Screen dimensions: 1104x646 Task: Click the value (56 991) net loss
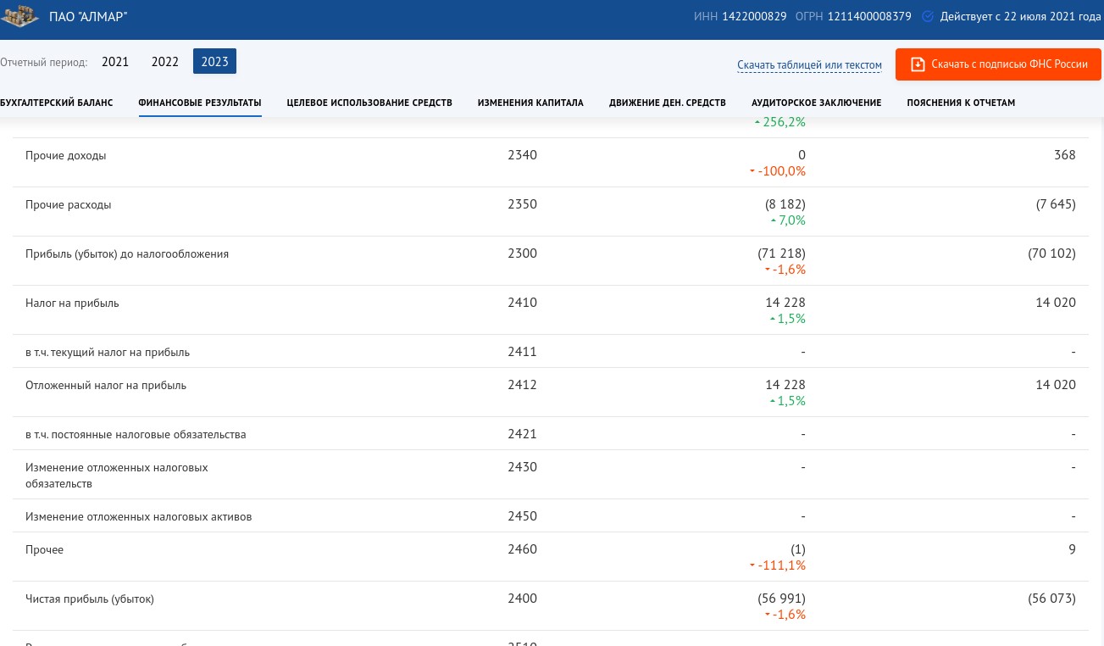[782, 599]
